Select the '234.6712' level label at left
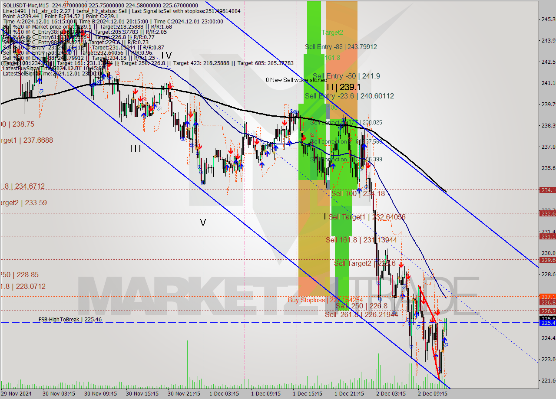Viewport: 556px width, 399px height. pyautogui.click(x=23, y=186)
